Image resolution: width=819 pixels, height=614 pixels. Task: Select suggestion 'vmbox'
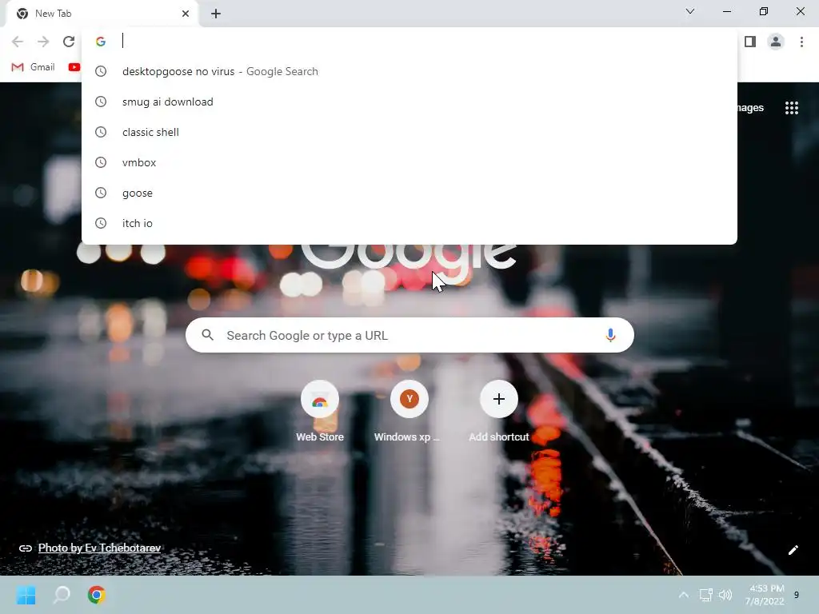(x=409, y=162)
